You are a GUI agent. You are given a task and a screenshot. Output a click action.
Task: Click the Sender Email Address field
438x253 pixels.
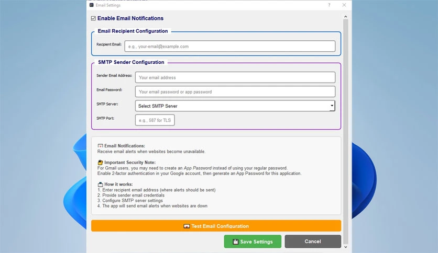tap(235, 77)
